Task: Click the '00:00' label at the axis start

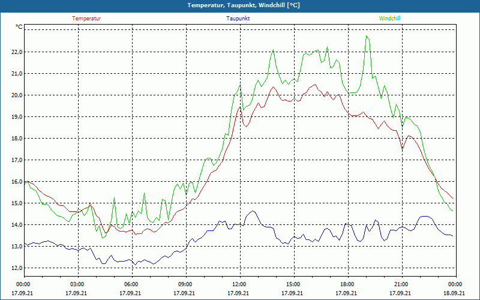Action: pyautogui.click(x=24, y=284)
